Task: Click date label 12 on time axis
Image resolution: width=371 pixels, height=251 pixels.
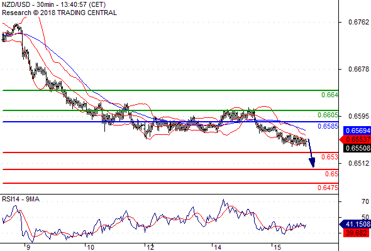Action: 150,247
